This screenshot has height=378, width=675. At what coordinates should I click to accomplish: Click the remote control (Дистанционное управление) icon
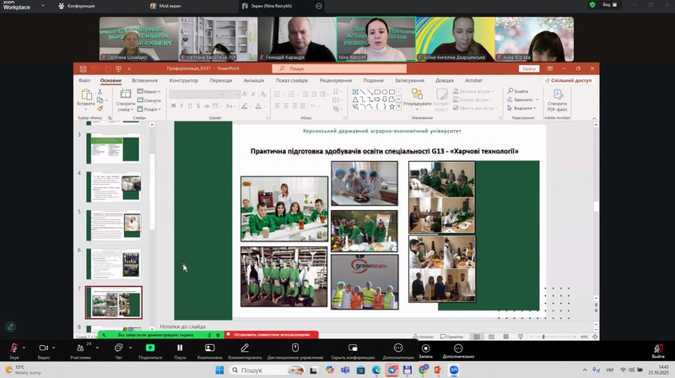click(295, 348)
